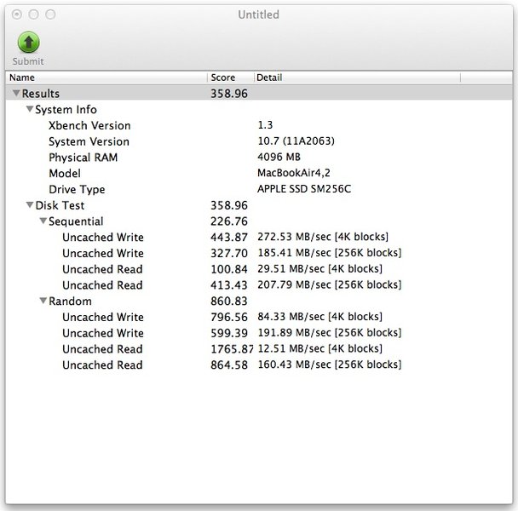Select the Xbench Version row

[259, 125]
